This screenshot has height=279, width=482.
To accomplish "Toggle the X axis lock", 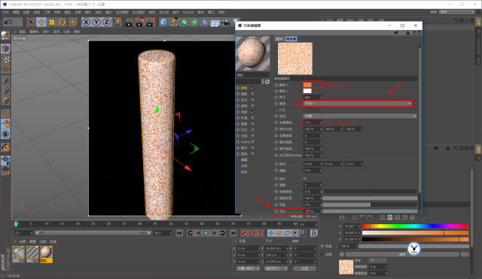I will tap(86, 22).
